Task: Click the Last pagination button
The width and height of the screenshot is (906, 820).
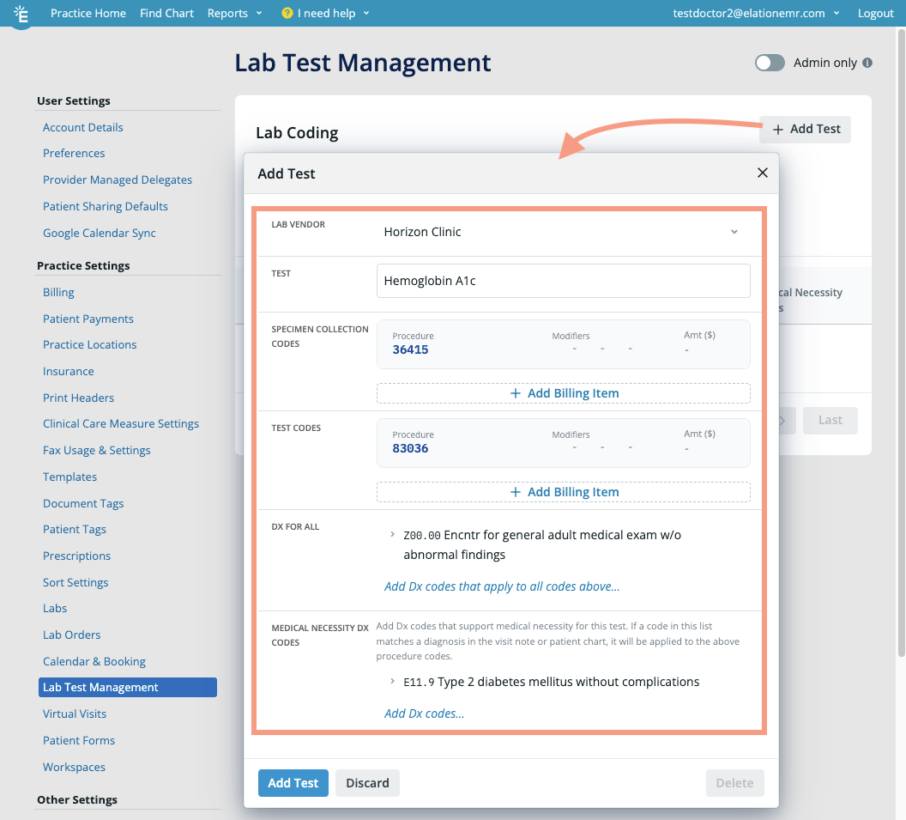Action: coord(830,421)
